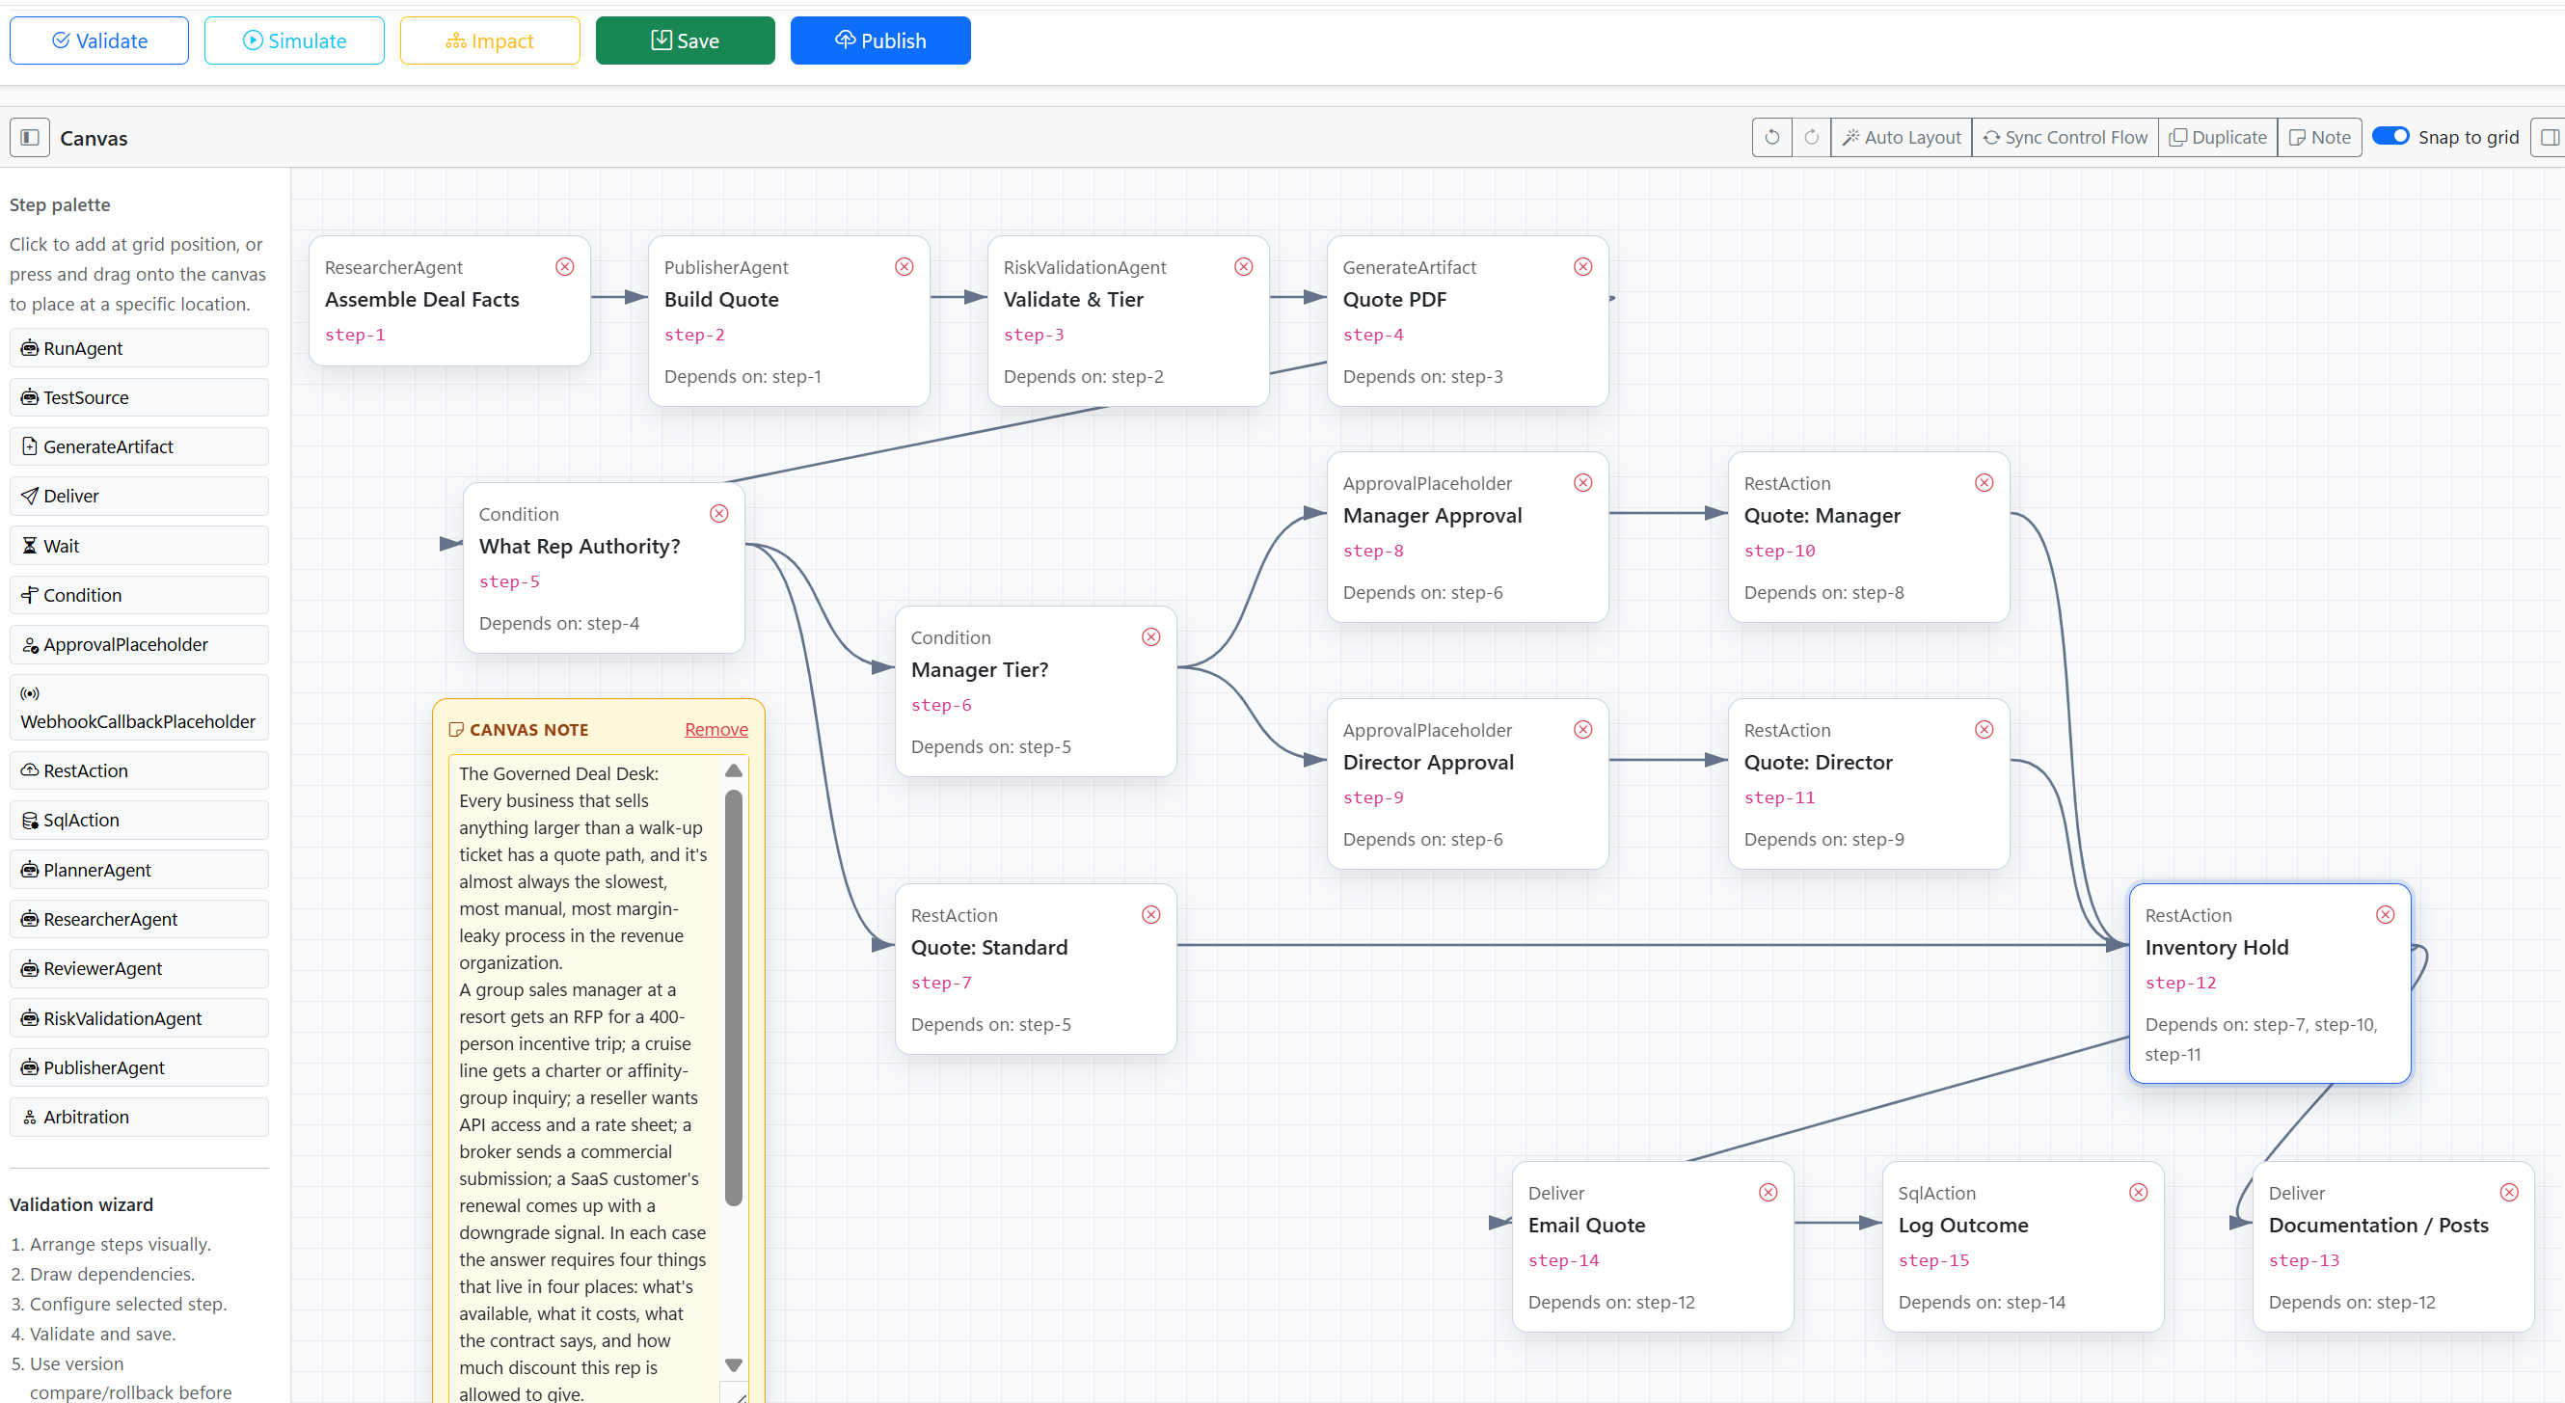
Task: Remove the Email Quote step
Action: (x=1768, y=1193)
